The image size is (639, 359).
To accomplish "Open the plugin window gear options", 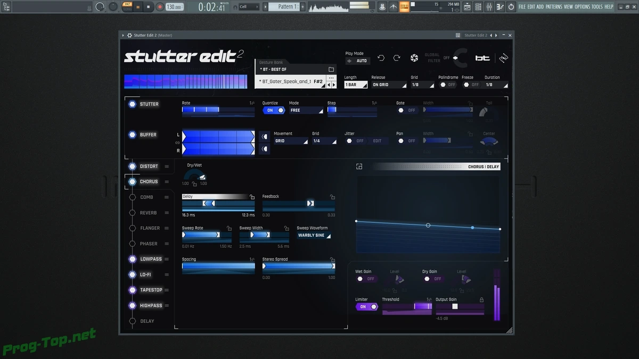I will coord(129,36).
